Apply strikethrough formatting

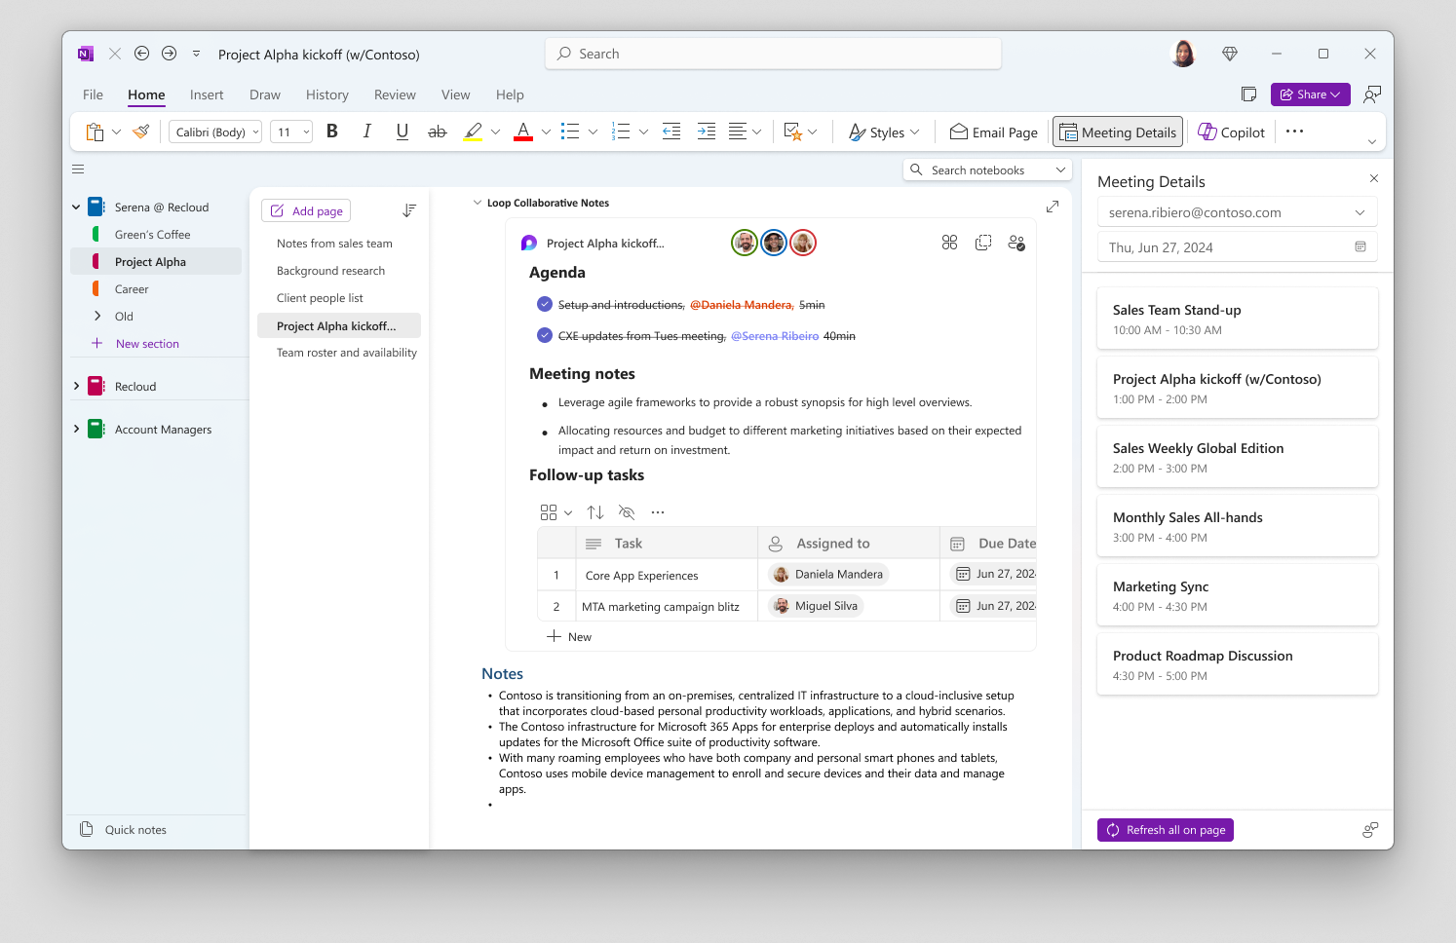(x=438, y=132)
